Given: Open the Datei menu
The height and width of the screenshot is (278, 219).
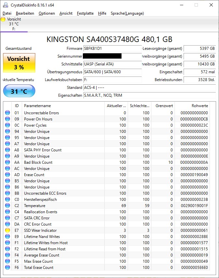Looking at the screenshot, I should click(7, 13).
